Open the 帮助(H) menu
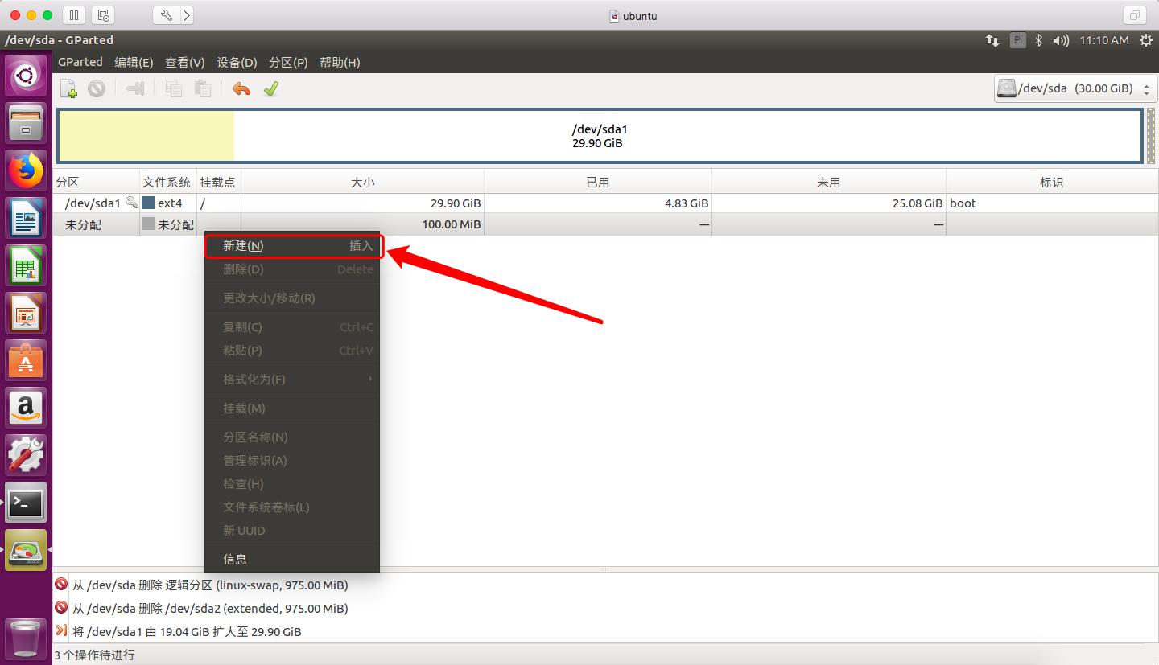This screenshot has width=1159, height=665. tap(340, 62)
